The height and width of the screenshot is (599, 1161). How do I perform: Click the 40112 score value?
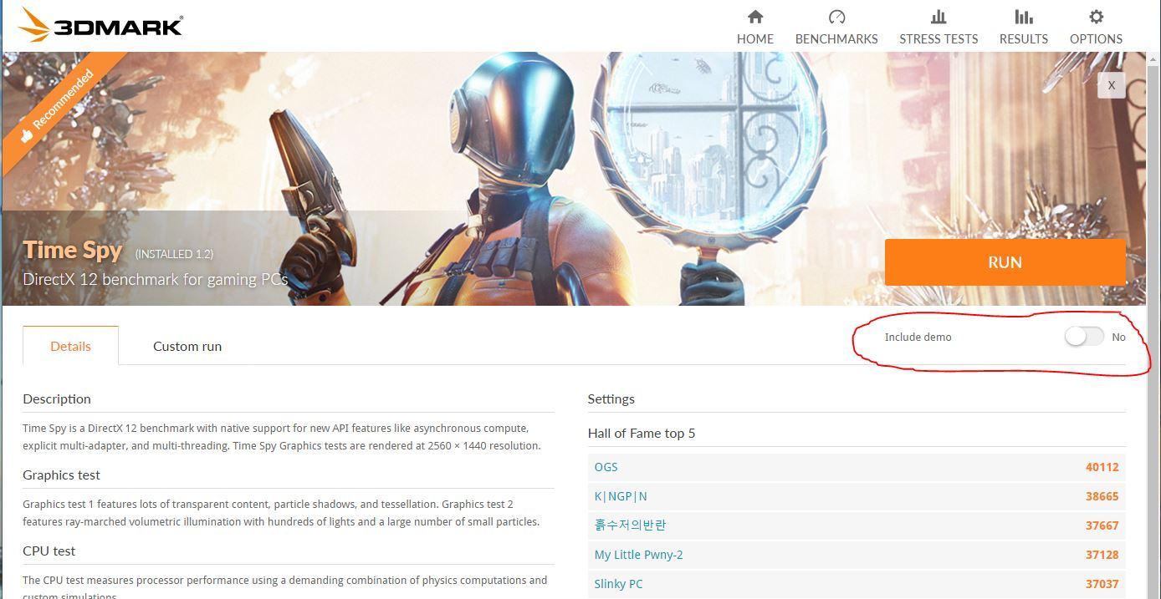[1102, 467]
